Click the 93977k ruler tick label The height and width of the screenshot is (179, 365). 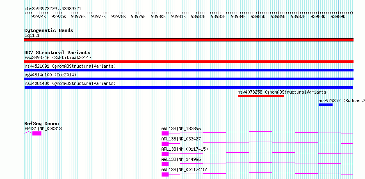[x=98, y=16]
